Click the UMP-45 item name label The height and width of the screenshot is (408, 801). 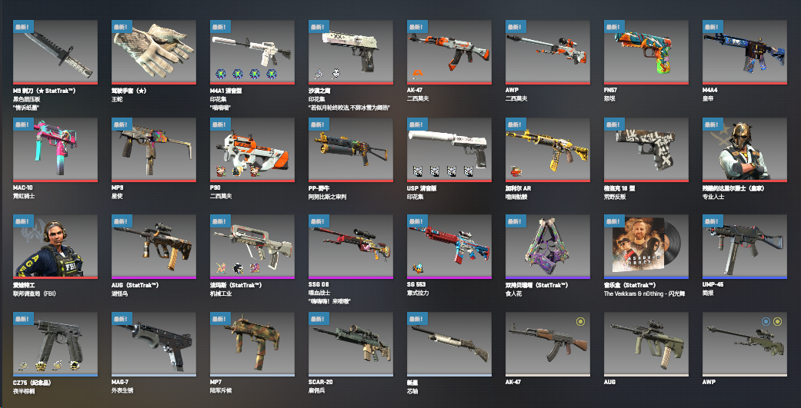(713, 284)
